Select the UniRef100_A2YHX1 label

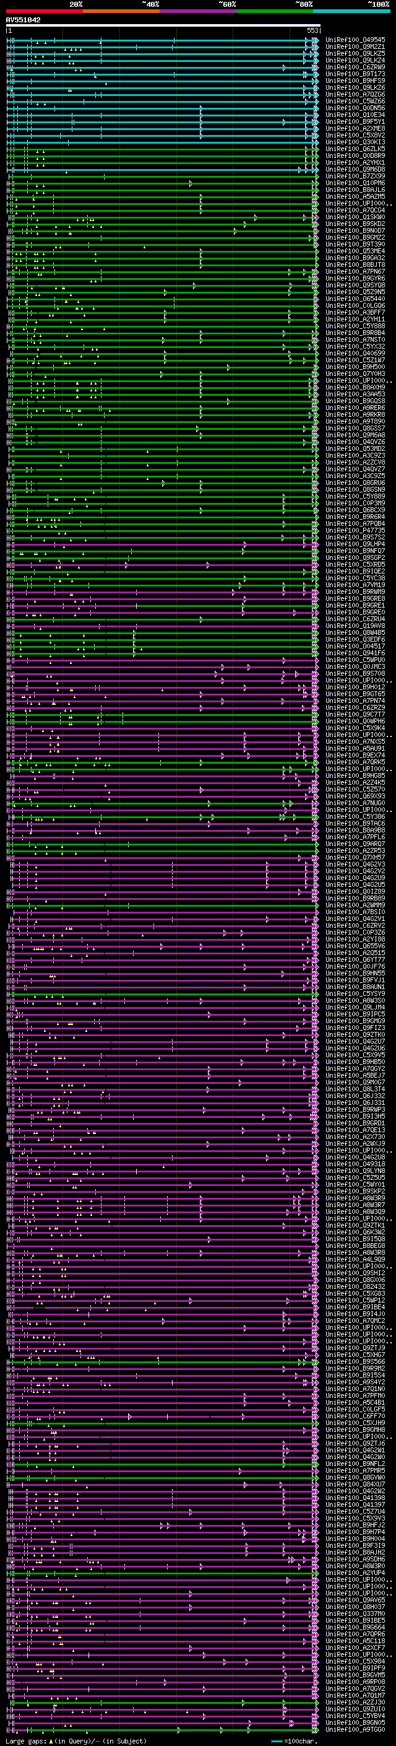coord(355,163)
